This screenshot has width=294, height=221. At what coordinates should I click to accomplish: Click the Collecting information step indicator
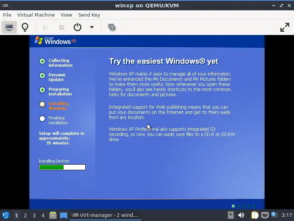tap(42, 61)
